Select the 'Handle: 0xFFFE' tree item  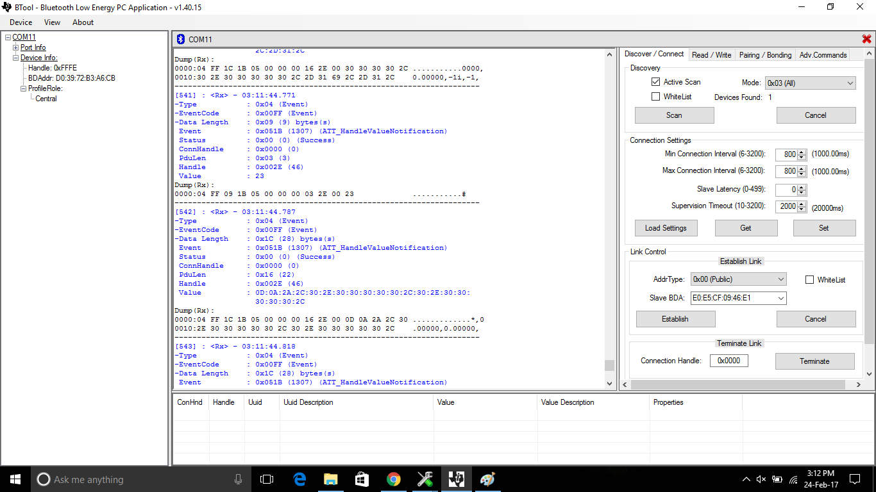point(52,68)
